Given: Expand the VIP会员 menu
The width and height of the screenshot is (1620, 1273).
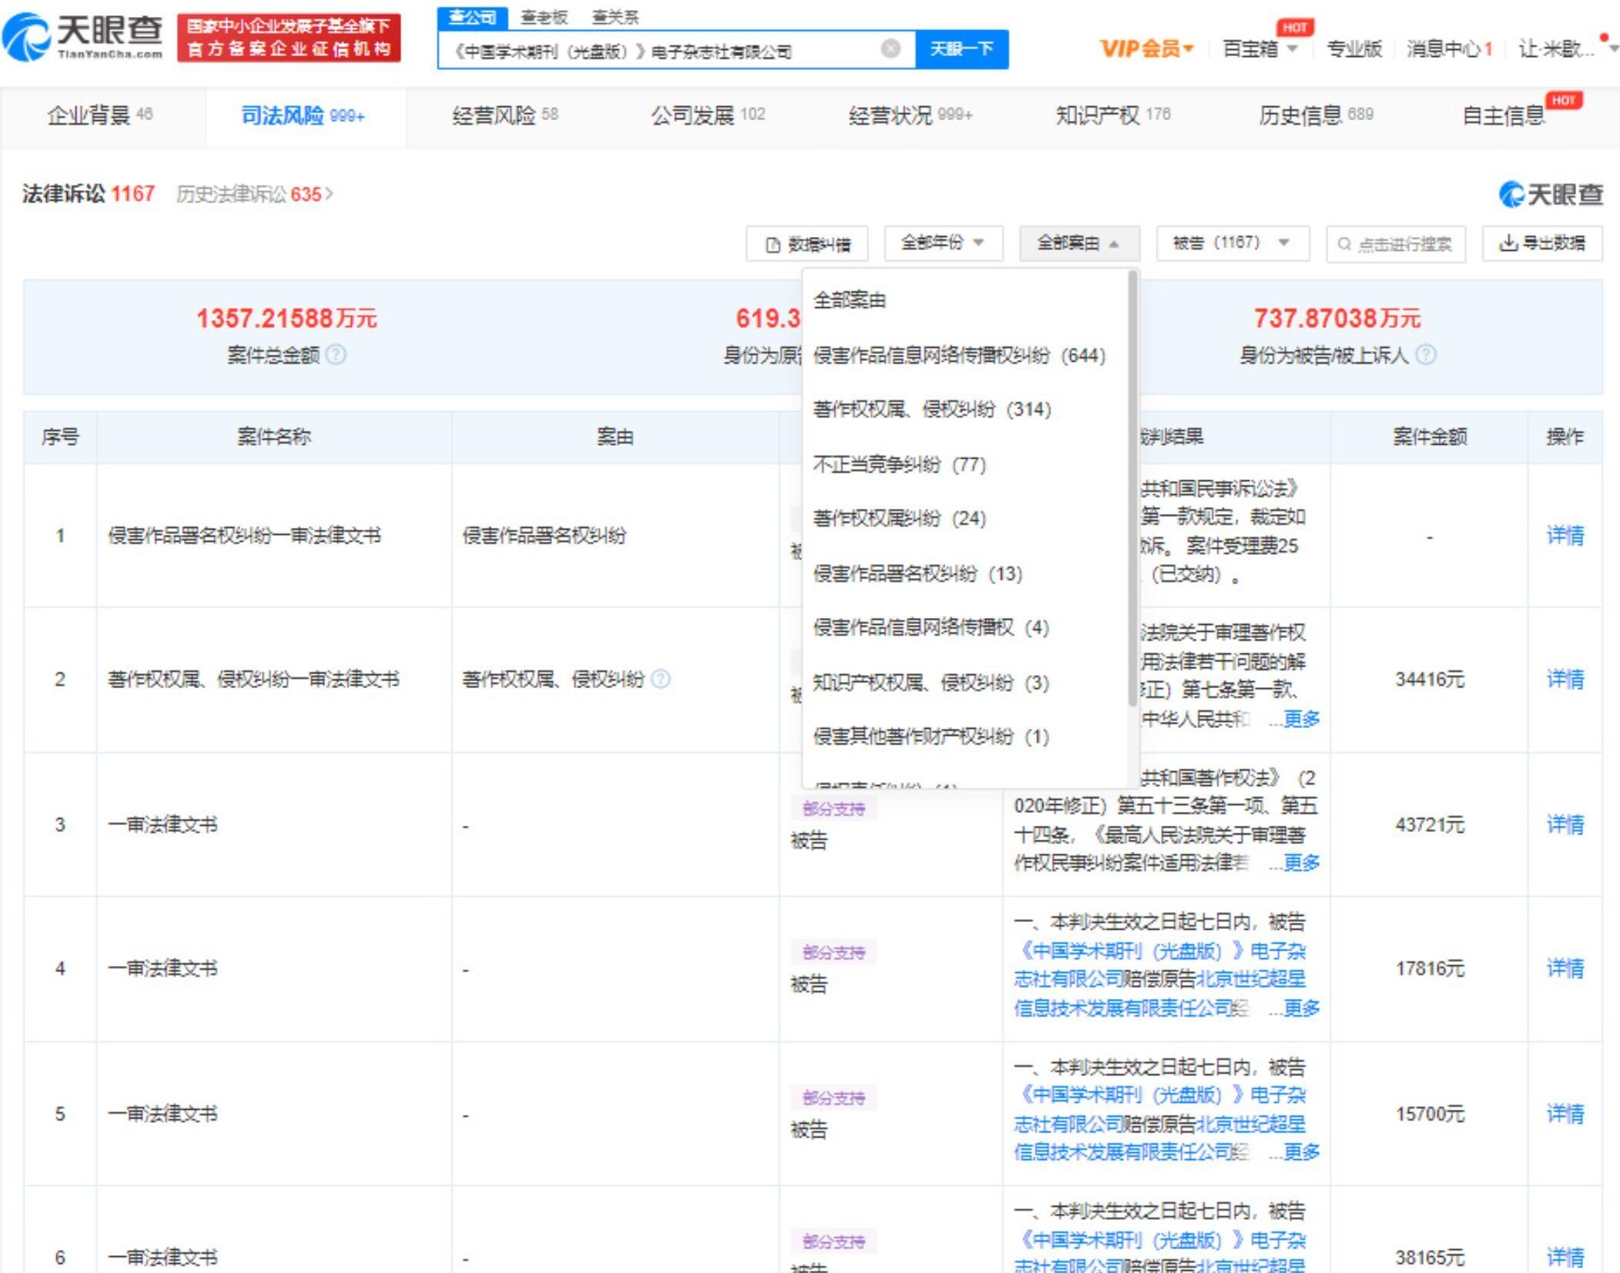Looking at the screenshot, I should (x=1146, y=49).
